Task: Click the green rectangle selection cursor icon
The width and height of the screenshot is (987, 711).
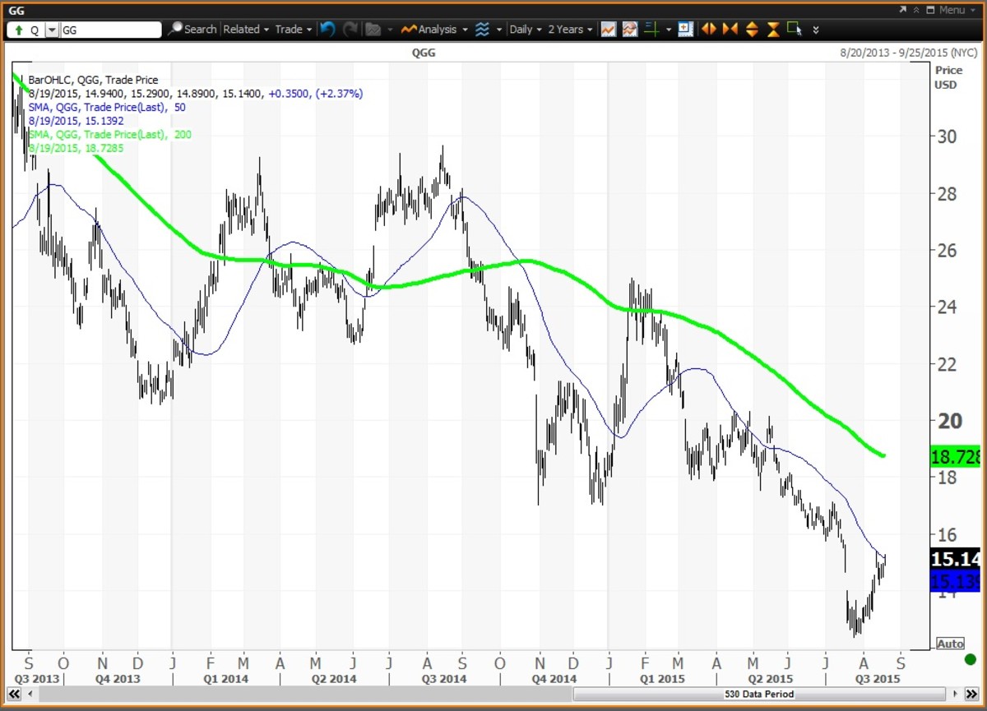Action: (795, 30)
